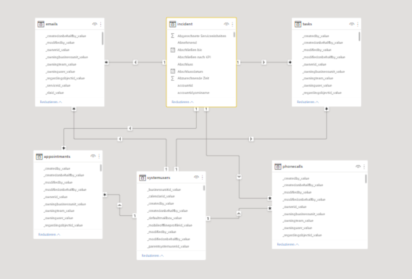This screenshot has height=279, width=412.
Task: Click sigma icon beside Abzurechnende Zeit
Action: click(x=173, y=78)
